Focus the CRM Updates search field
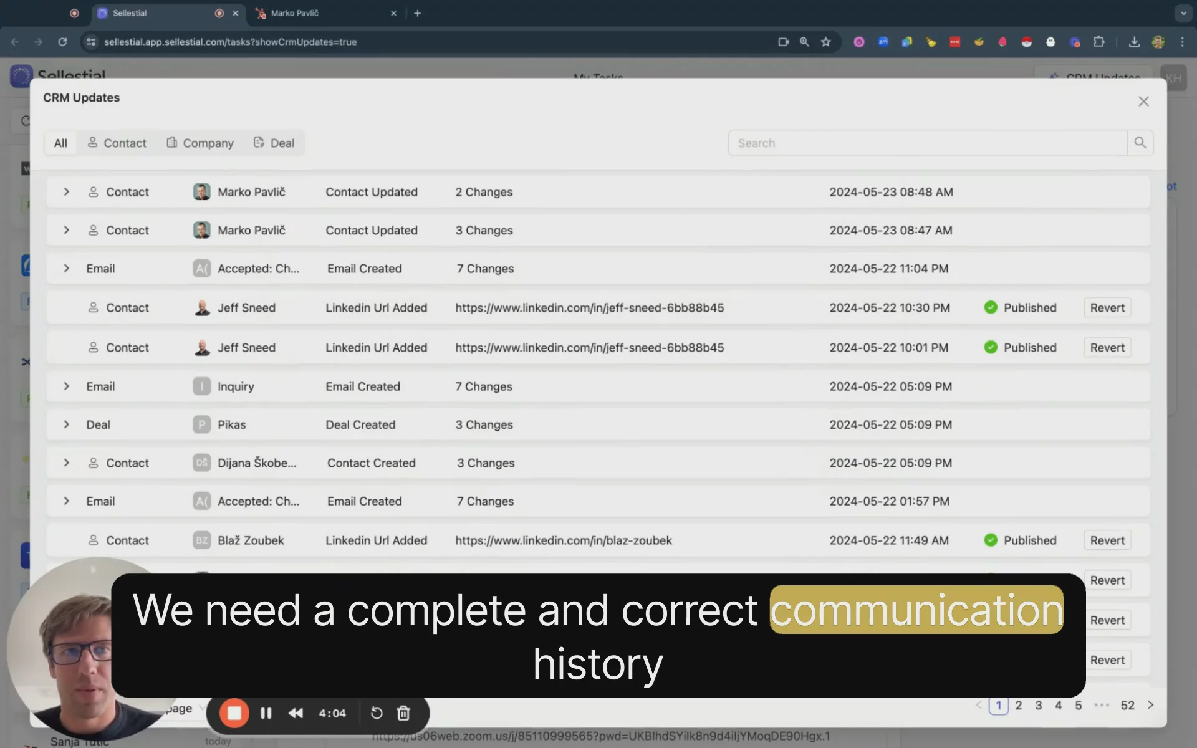 click(x=927, y=143)
